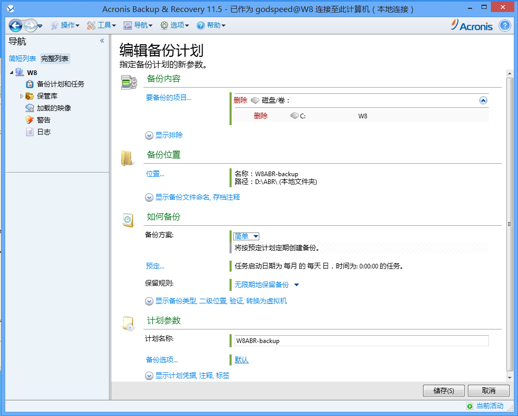Collapse the 磁盘/卷 list with round arrow
Screen dimensions: 518x416
coord(483,101)
